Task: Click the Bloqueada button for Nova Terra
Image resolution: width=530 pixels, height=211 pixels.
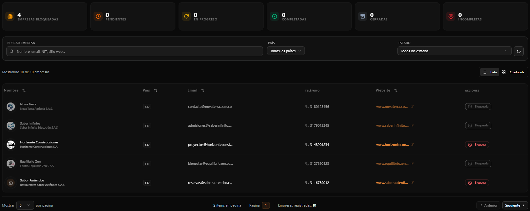Action: tap(478, 107)
